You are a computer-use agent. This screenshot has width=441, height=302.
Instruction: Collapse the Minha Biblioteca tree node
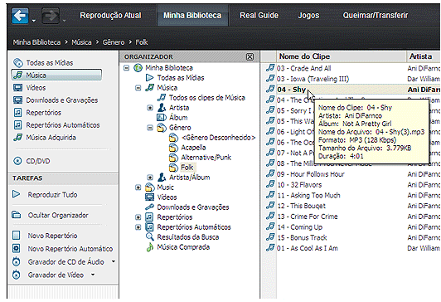click(127, 68)
